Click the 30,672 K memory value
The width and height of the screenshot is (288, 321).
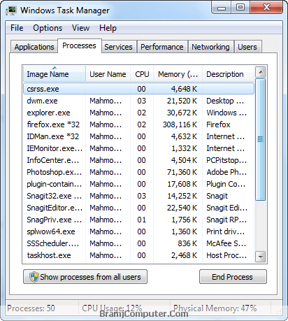pyautogui.click(x=182, y=113)
